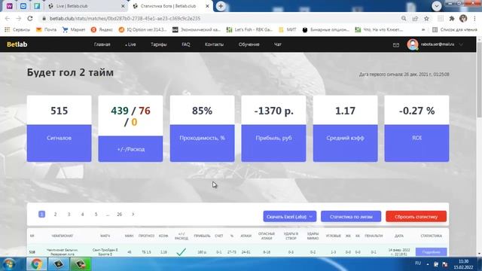Expand the account dropdown next to the email

461,44
